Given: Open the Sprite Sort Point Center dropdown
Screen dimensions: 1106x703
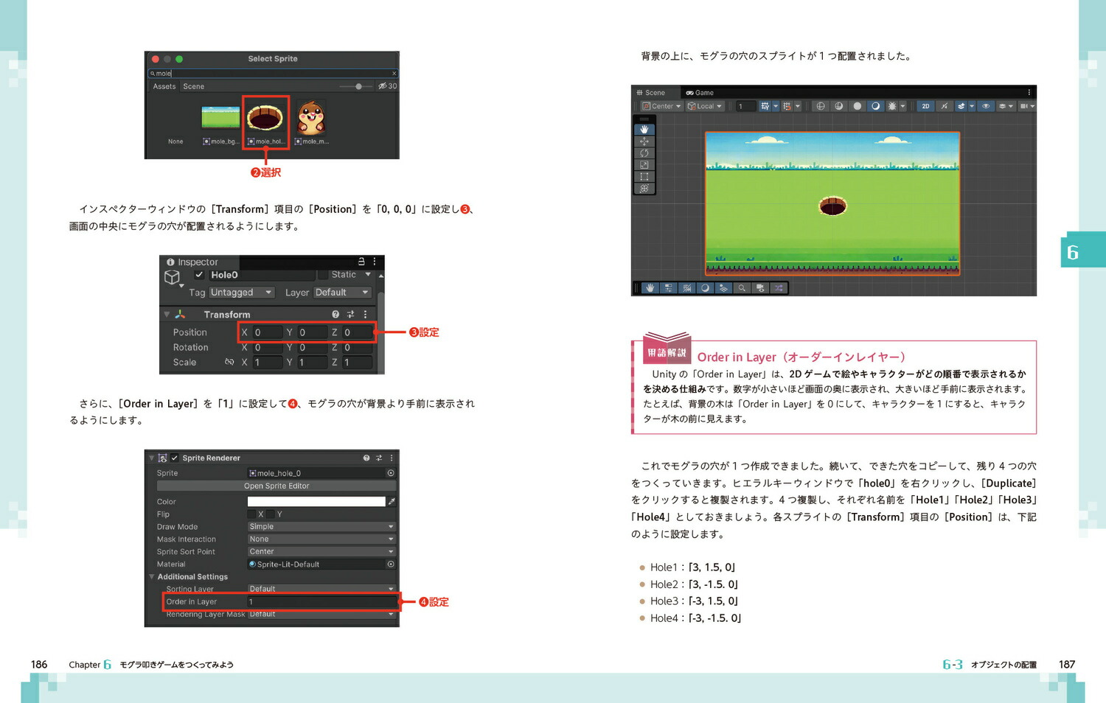Looking at the screenshot, I should [x=321, y=552].
